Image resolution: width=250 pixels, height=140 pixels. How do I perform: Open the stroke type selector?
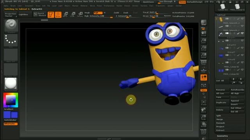11,40
